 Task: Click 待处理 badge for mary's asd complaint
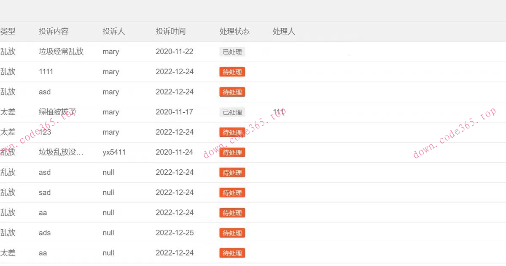[232, 92]
